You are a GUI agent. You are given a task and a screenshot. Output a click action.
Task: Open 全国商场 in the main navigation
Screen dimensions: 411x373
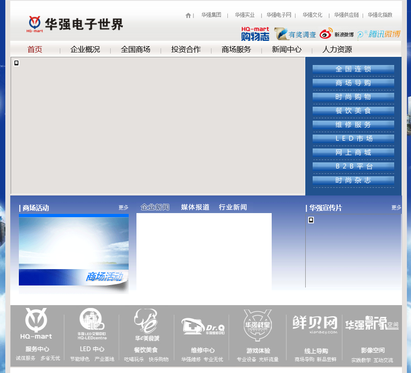(136, 49)
